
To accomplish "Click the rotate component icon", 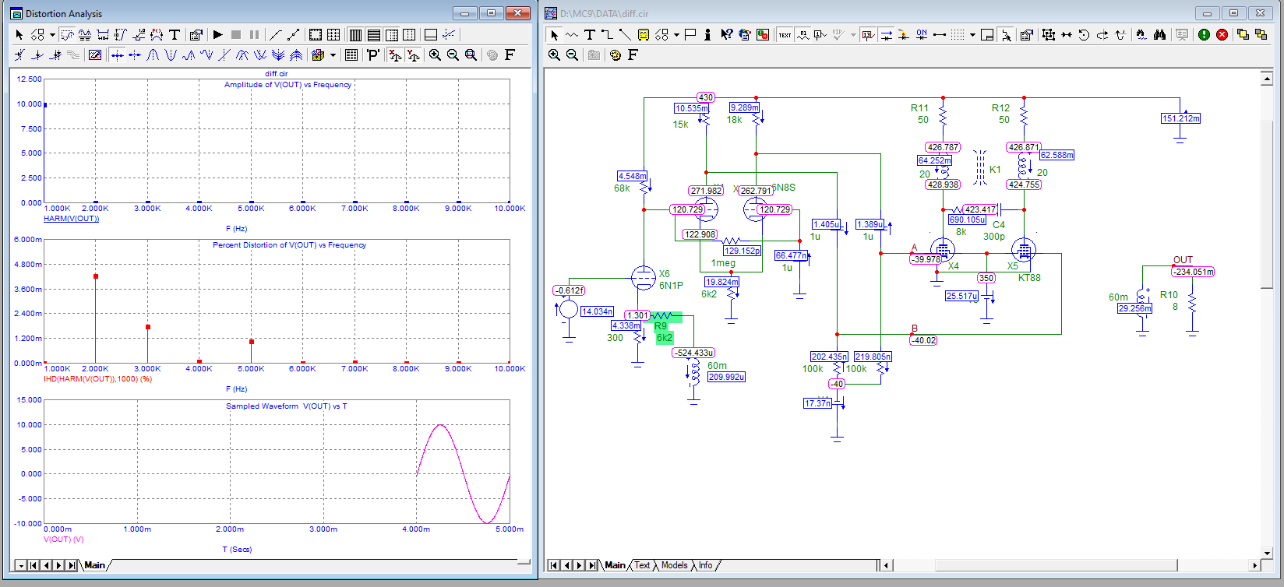I will [x=1084, y=34].
